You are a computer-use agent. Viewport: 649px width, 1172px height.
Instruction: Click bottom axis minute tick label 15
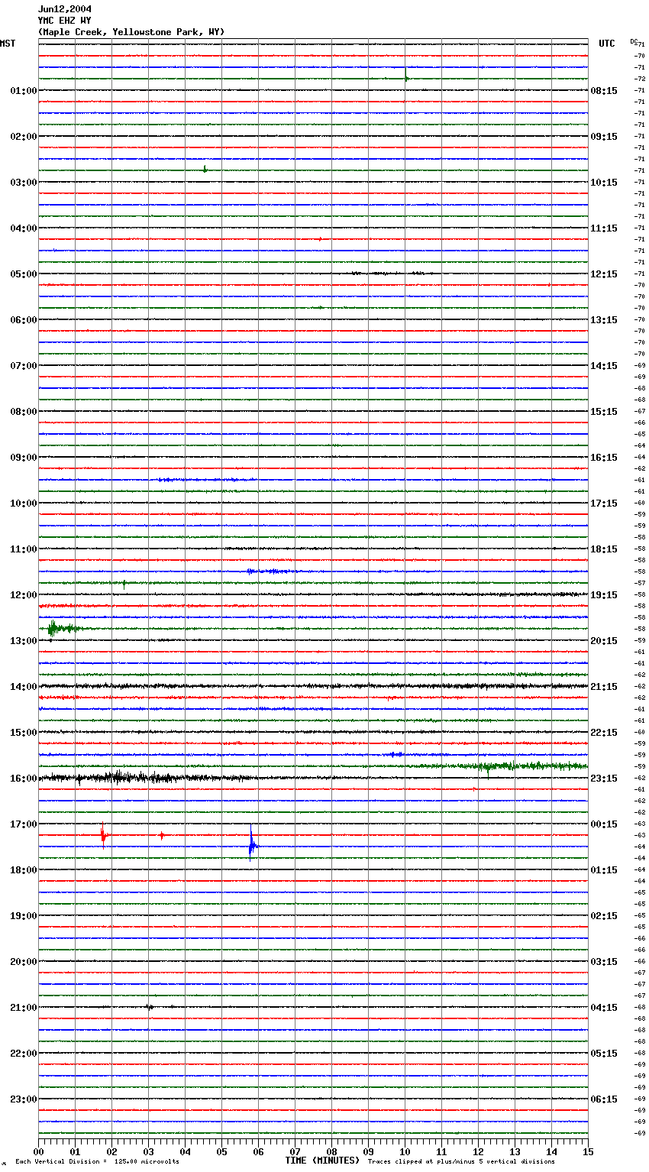[588, 1151]
